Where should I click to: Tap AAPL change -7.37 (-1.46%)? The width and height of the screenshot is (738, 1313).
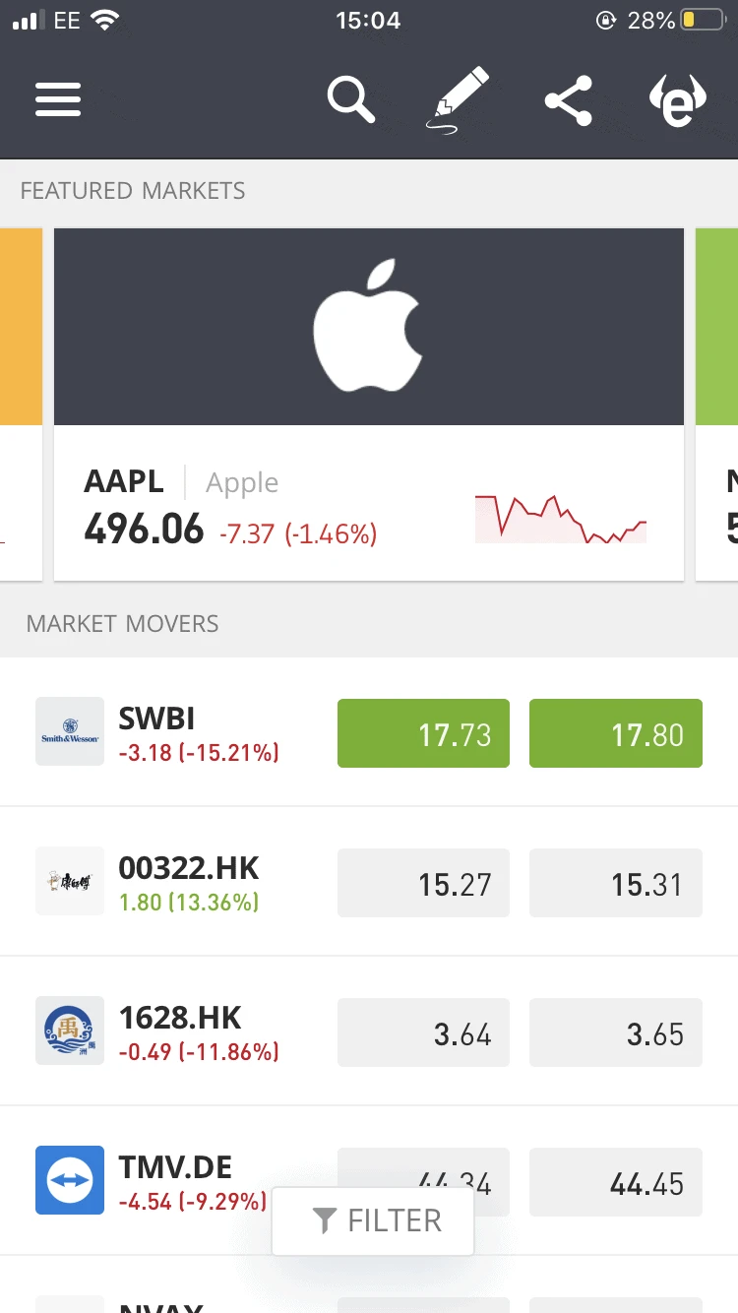[298, 534]
